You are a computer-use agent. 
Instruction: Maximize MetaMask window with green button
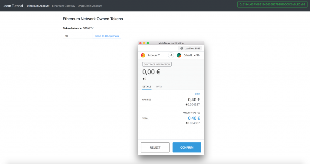[148, 43]
